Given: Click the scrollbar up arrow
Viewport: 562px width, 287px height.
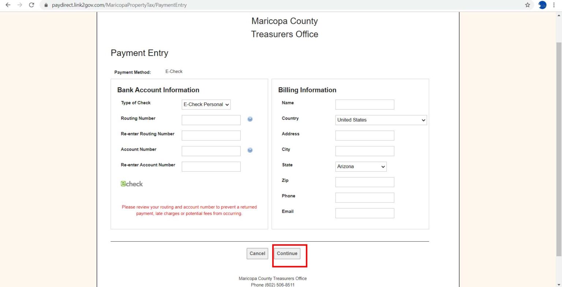Looking at the screenshot, I should click(559, 15).
